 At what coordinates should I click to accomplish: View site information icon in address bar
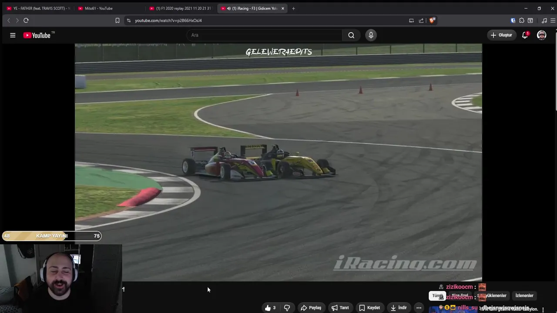(129, 20)
